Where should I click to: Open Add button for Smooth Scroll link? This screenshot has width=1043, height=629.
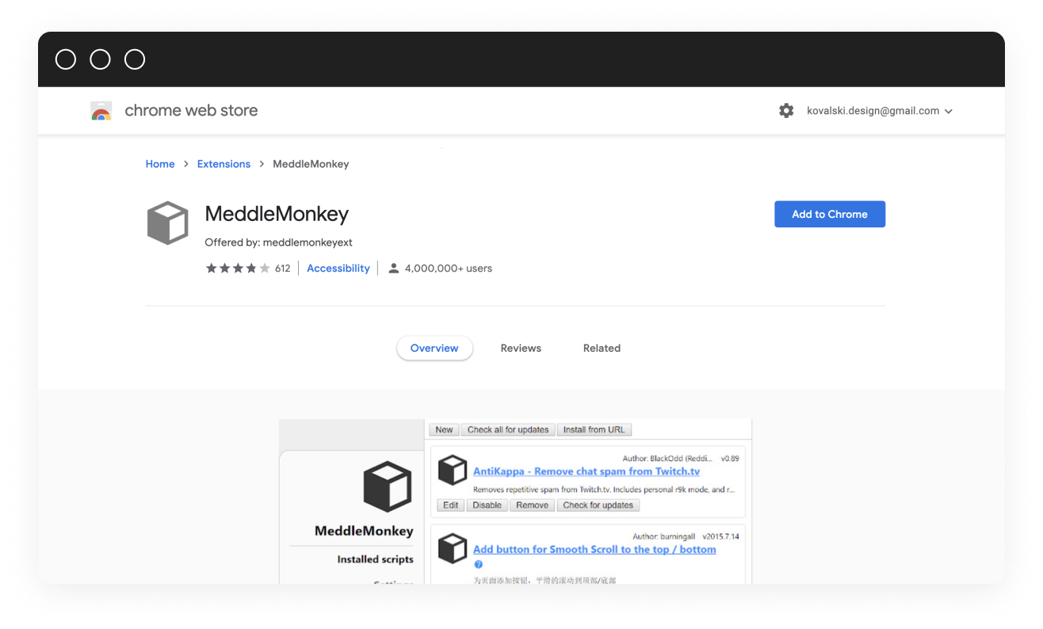[594, 550]
